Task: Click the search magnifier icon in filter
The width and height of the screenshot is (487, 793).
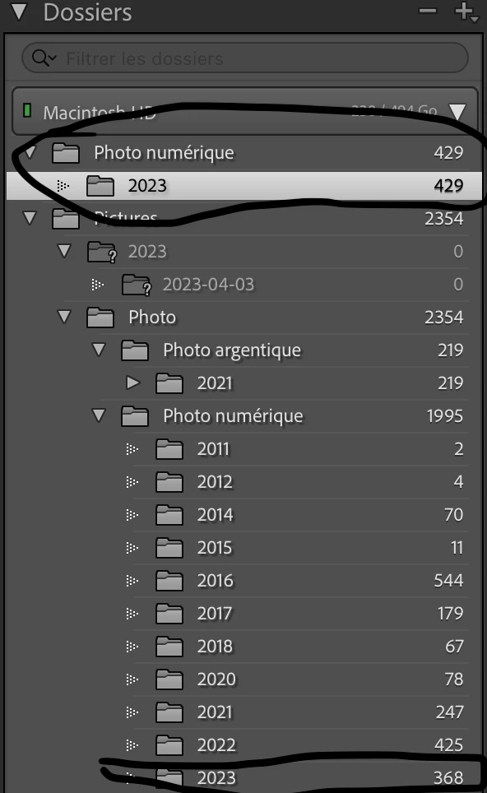Action: (x=43, y=58)
